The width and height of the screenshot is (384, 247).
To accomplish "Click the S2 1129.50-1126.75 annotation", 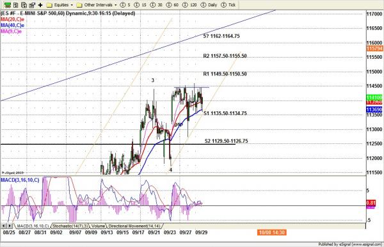I will [227, 141].
